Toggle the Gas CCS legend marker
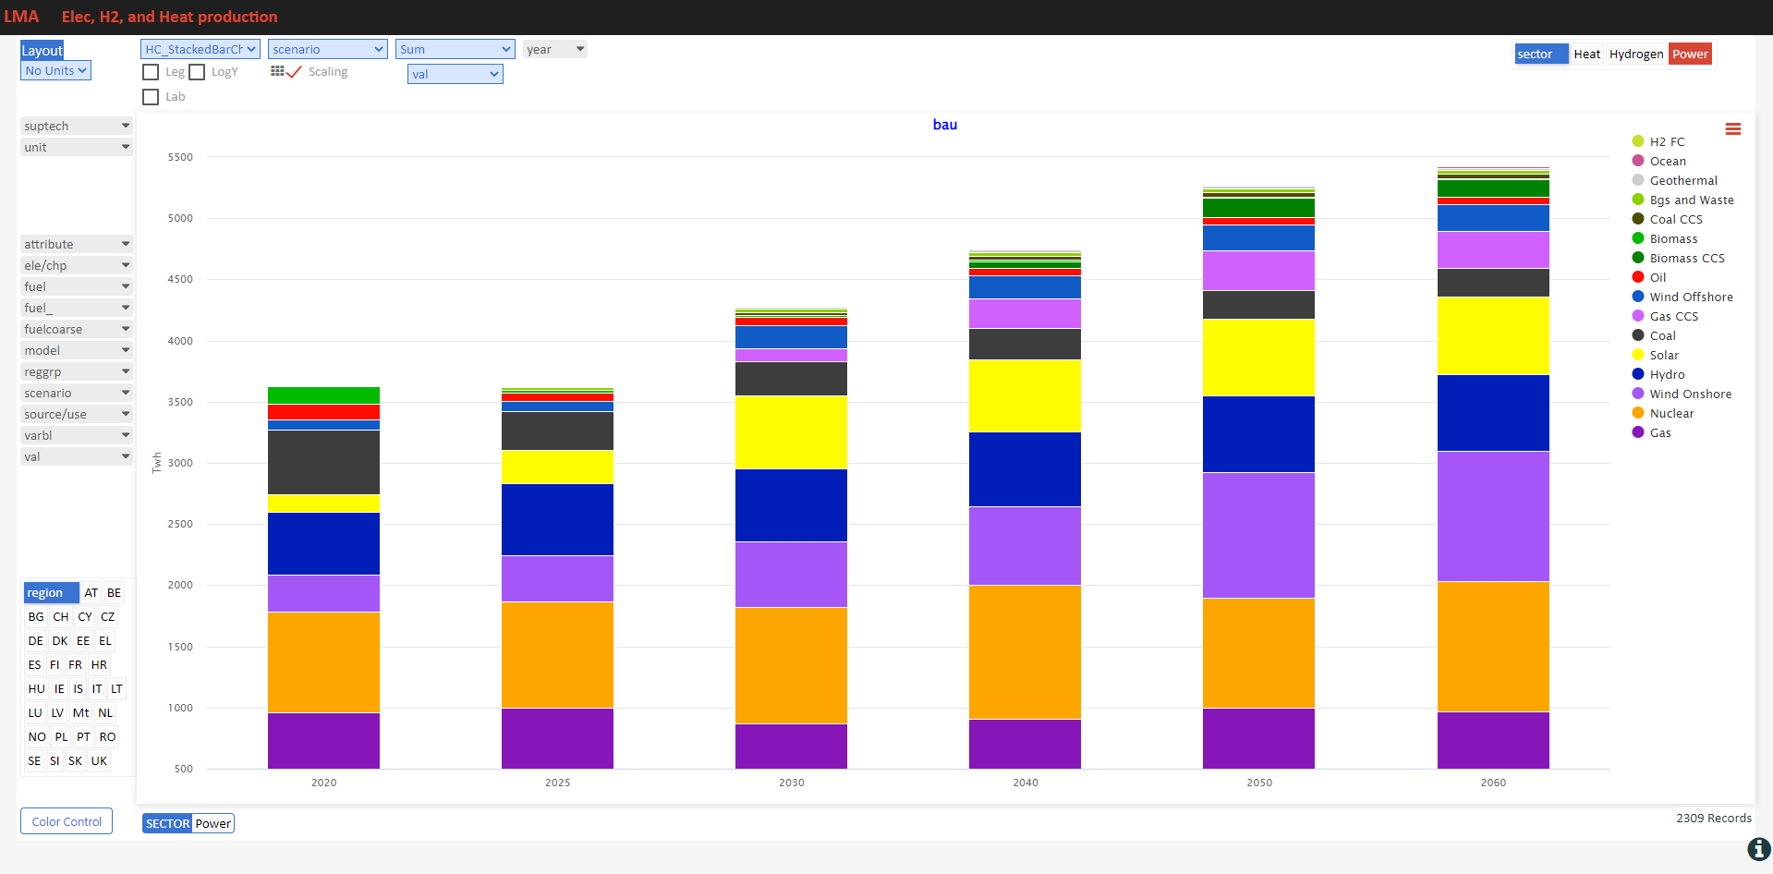 point(1638,316)
